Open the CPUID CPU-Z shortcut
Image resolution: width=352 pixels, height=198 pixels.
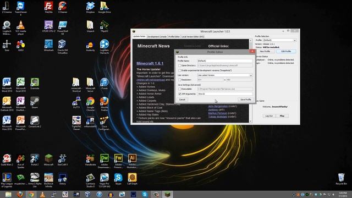tap(48, 26)
